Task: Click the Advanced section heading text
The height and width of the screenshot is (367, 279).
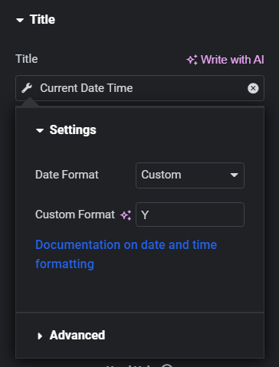Action: tap(77, 335)
